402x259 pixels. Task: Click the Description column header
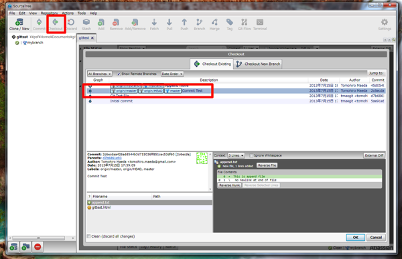tap(208, 80)
